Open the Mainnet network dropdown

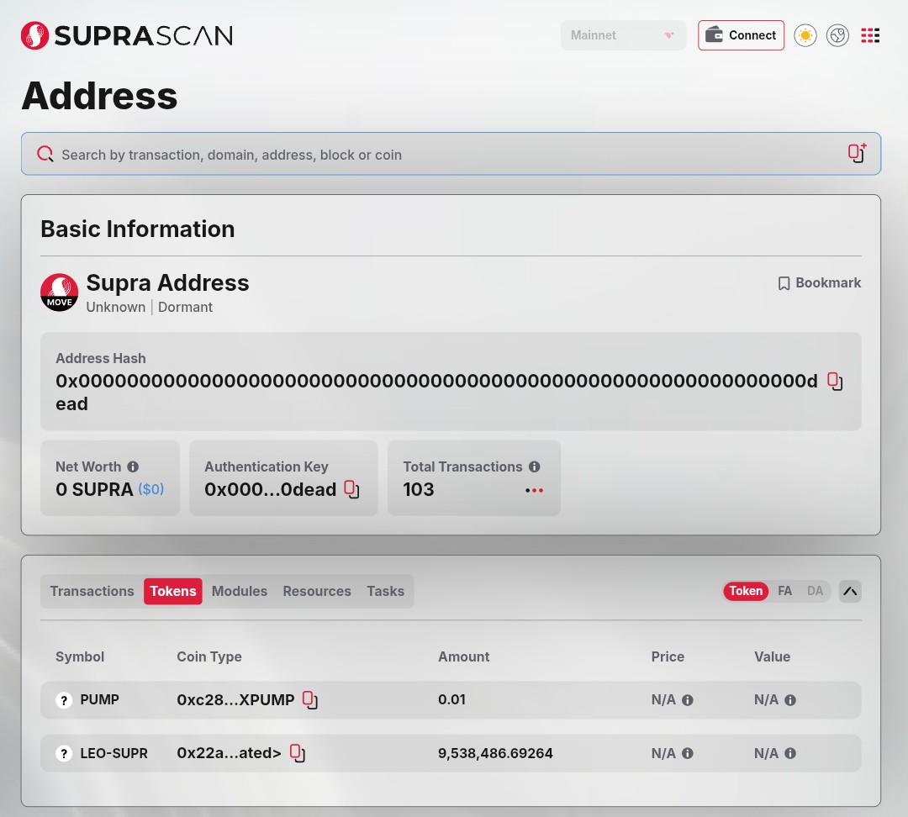[623, 35]
